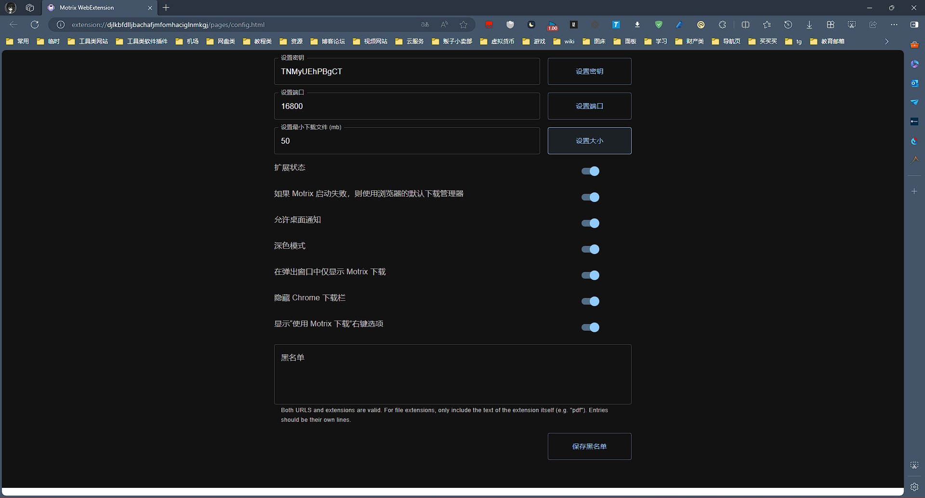Expand the 常用 bookmarks folder
This screenshot has width=925, height=498.
[18, 41]
